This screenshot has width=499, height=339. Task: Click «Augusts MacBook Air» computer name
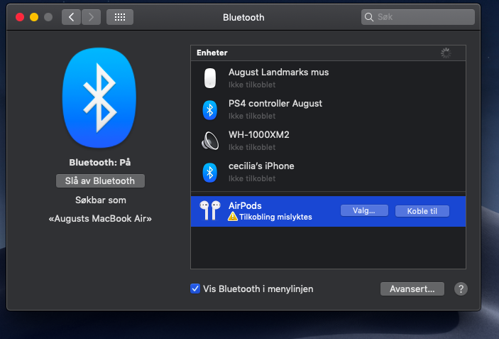click(x=100, y=219)
